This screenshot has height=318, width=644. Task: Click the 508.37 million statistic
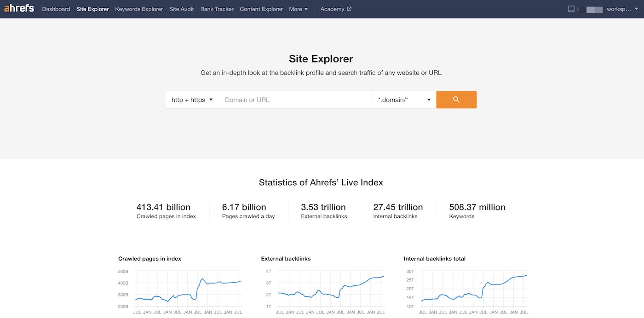click(477, 207)
